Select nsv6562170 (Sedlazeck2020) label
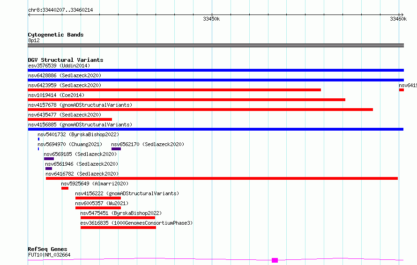 point(148,144)
